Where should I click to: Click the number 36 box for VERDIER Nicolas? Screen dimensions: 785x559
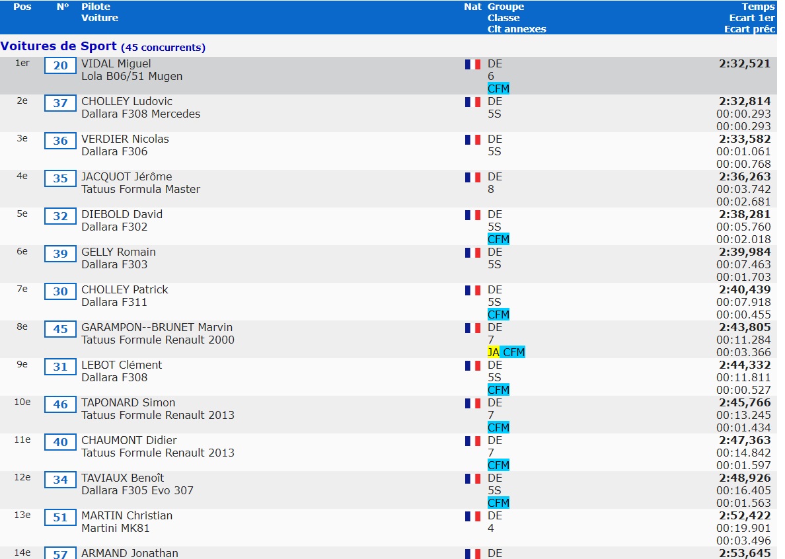coord(60,141)
